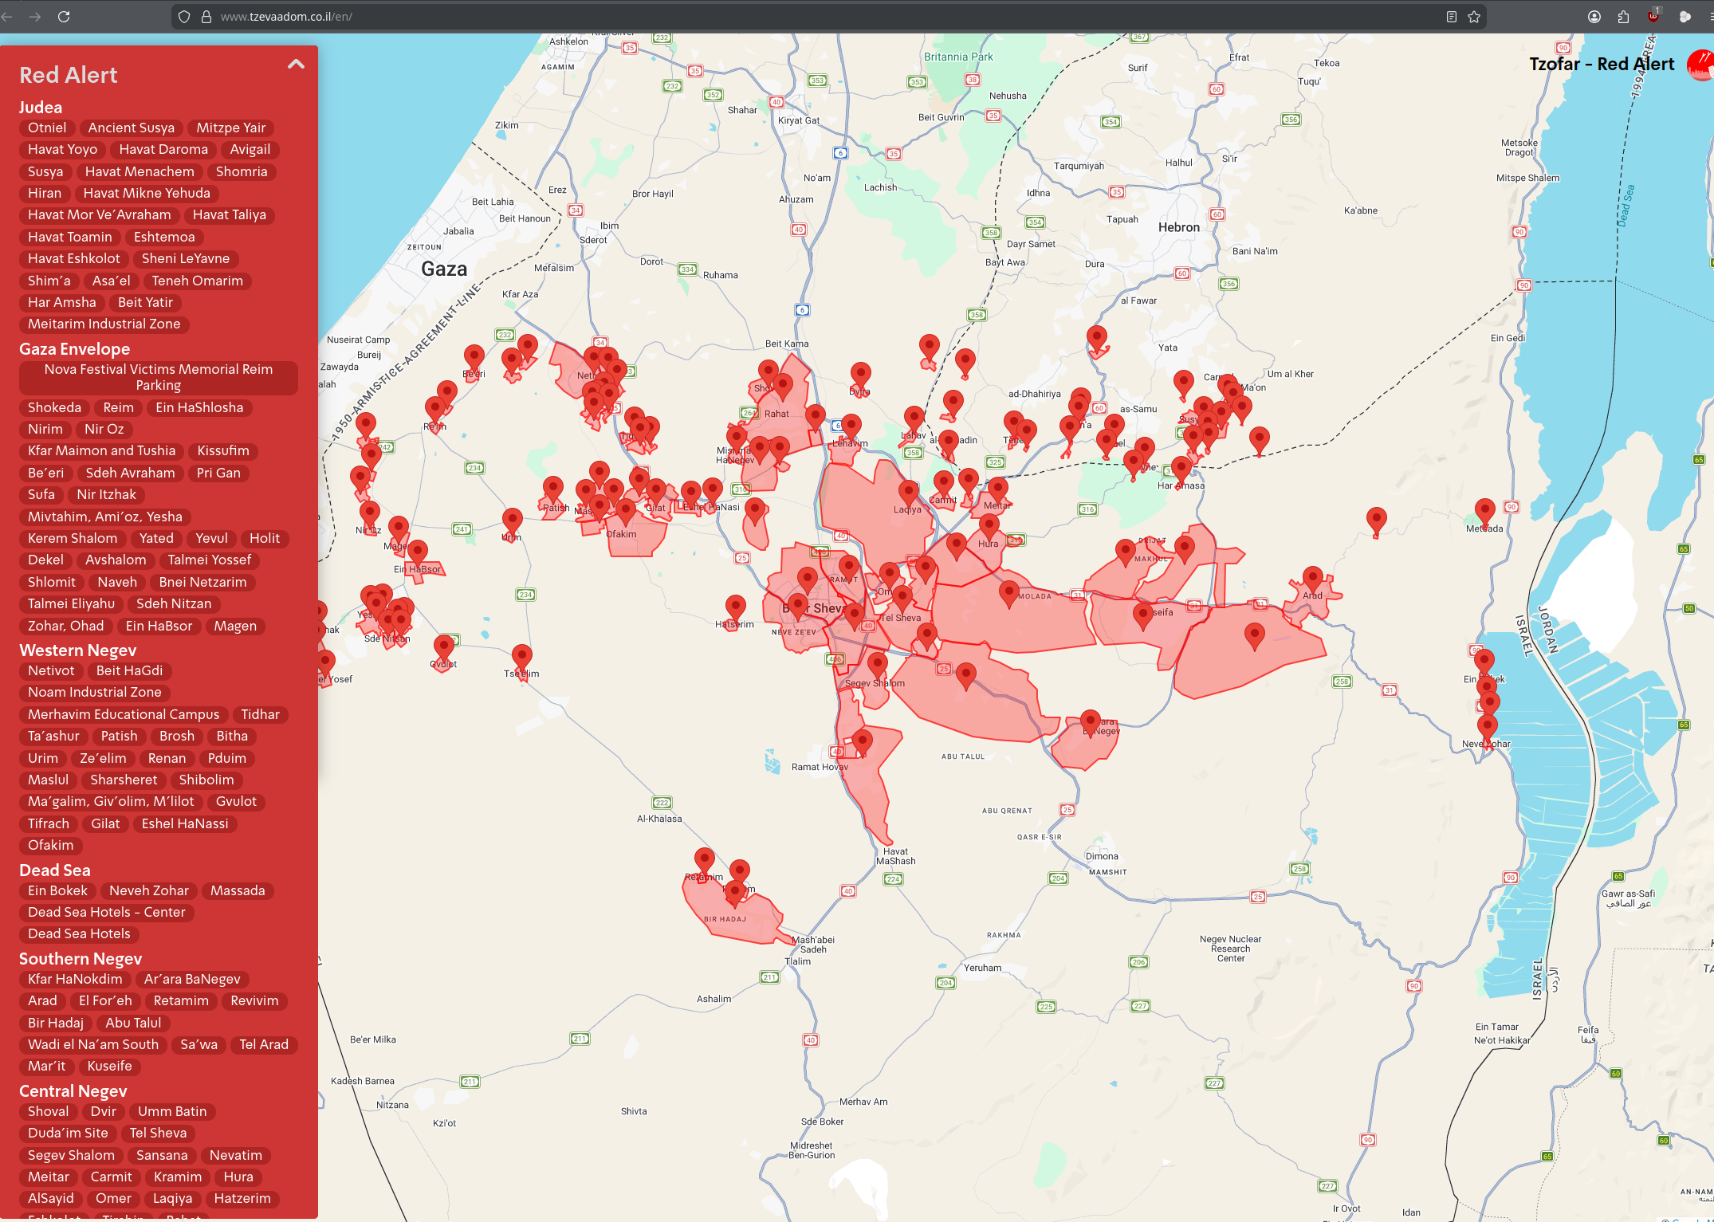
Task: Click the Nova Festival Victims Memorial tag
Action: click(158, 377)
